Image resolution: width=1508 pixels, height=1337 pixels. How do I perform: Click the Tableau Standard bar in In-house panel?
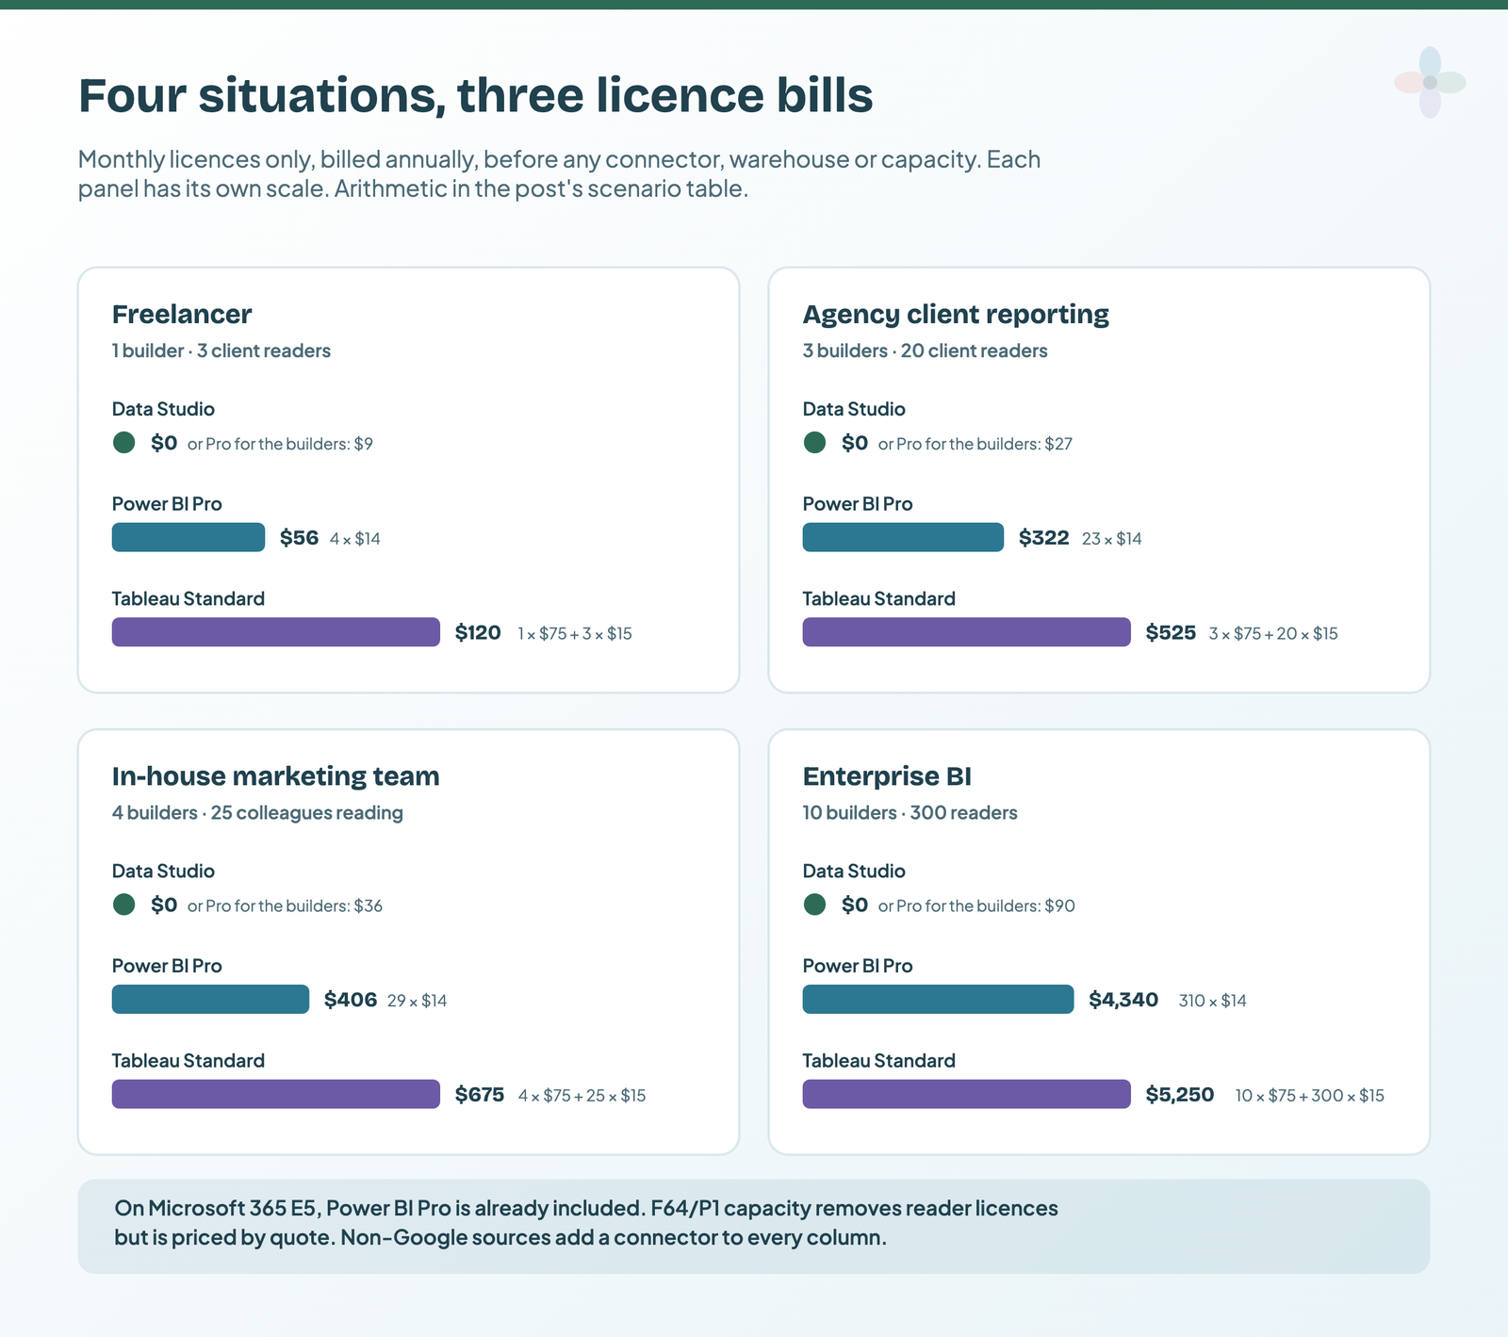276,1094
